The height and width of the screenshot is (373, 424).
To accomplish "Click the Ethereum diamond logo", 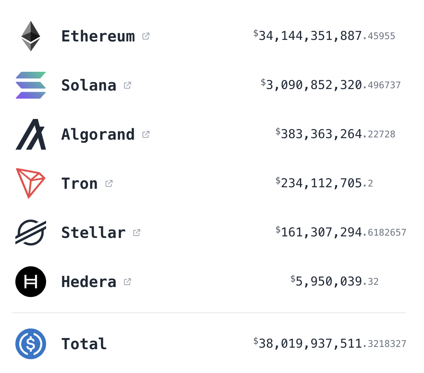I will (x=31, y=36).
